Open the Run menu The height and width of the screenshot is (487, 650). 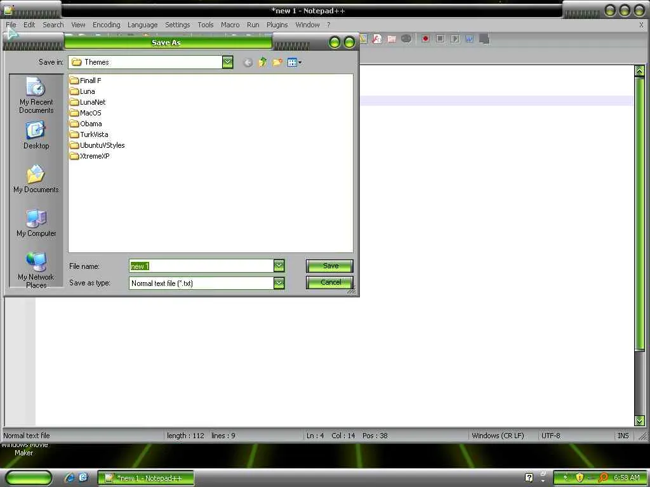tap(253, 25)
